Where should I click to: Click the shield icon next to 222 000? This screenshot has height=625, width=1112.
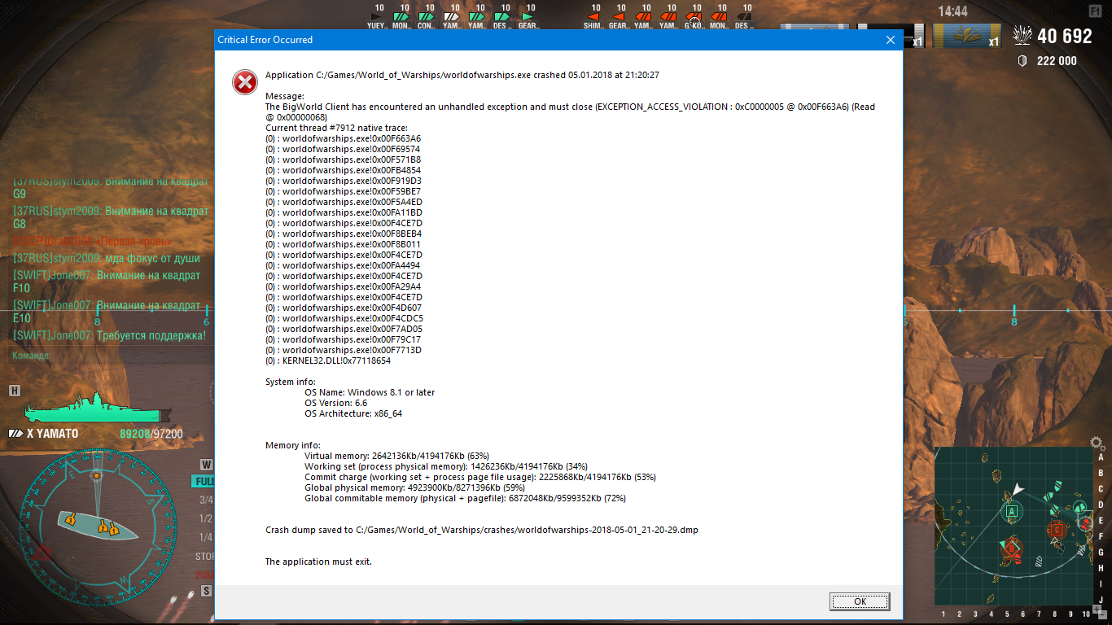[1023, 61]
